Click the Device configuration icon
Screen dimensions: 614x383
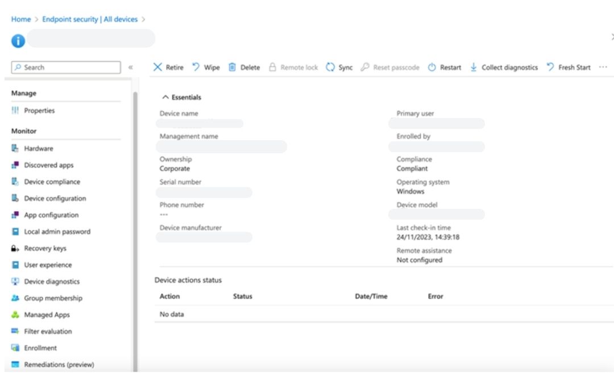15,198
